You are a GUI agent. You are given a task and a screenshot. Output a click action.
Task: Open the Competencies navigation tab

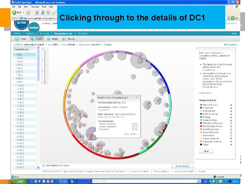tap(63, 34)
